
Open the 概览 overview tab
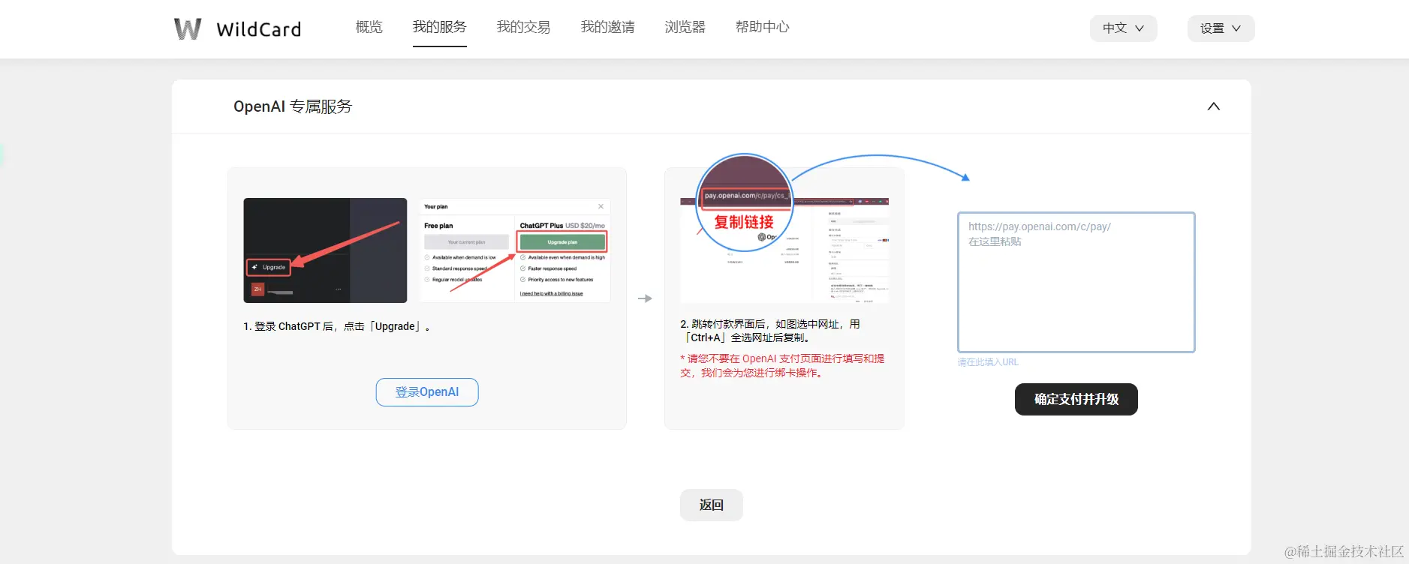(369, 27)
